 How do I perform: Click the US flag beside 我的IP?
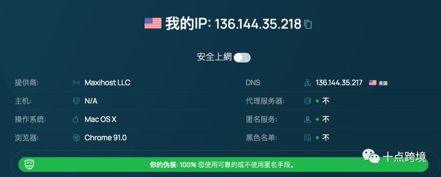[x=153, y=23]
